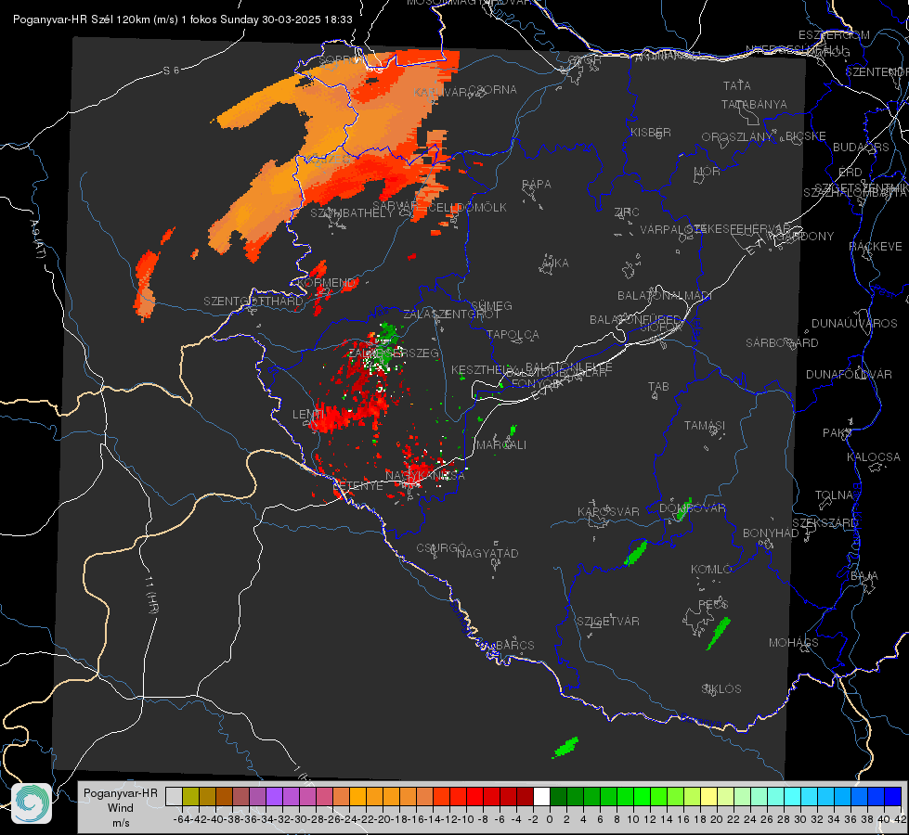The width and height of the screenshot is (909, 835).
Task: Click the TATABANYA city label
Action: tap(754, 104)
